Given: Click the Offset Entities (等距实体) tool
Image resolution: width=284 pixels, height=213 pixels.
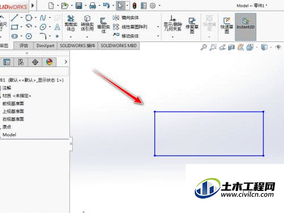Looking at the screenshot, I should 103,25.
